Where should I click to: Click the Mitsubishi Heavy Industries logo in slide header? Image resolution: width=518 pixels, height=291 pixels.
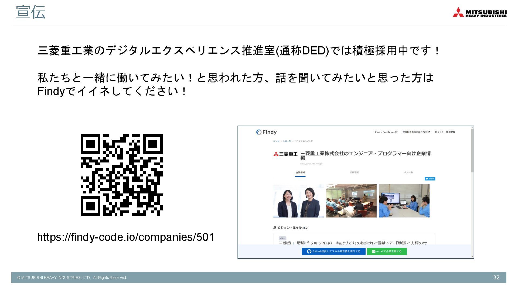479,12
